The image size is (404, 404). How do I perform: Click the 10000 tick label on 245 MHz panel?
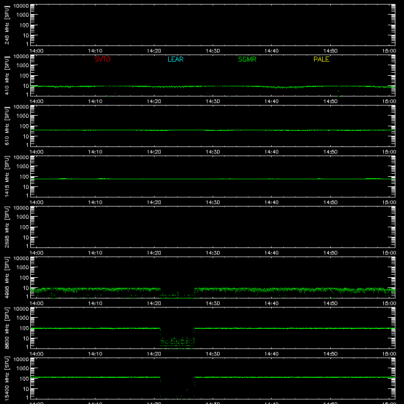click(x=21, y=6)
